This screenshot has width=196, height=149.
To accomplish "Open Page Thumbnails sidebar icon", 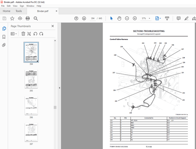I will [x=4, y=29].
